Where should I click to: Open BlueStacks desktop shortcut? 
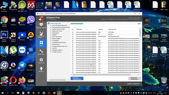coord(22,21)
